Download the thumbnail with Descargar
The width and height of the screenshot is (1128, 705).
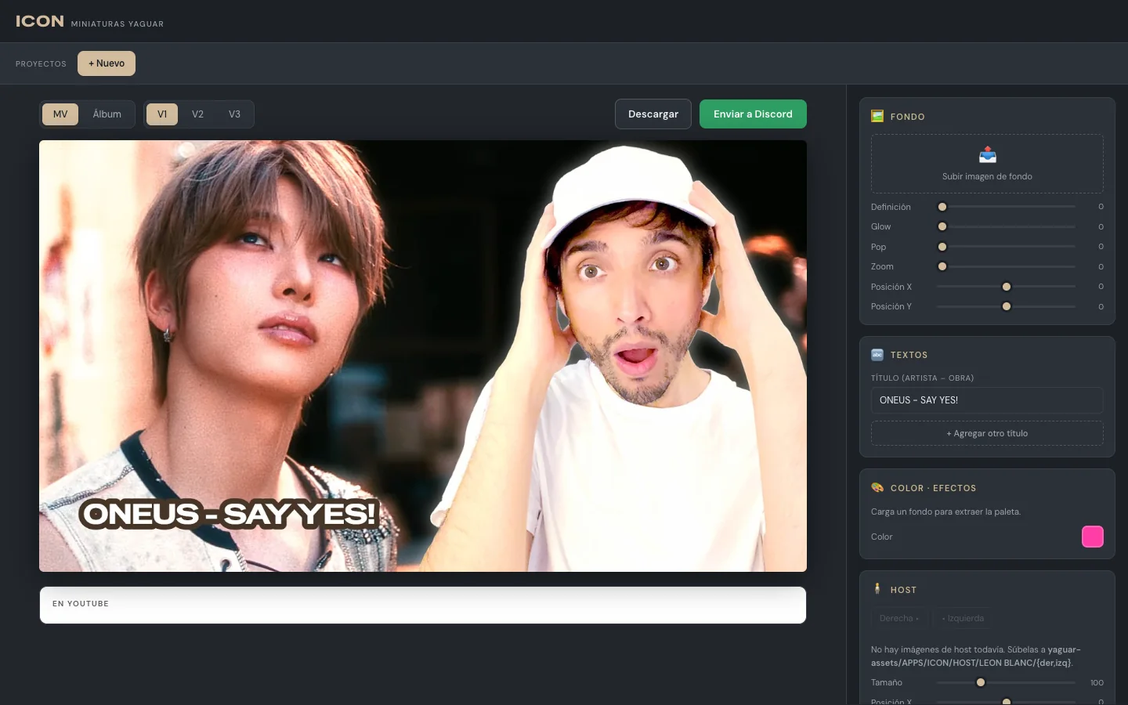653,114
